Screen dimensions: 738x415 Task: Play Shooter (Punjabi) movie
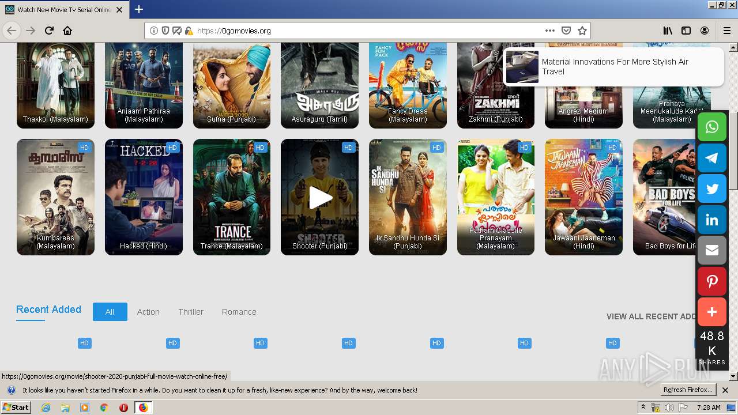(x=320, y=197)
